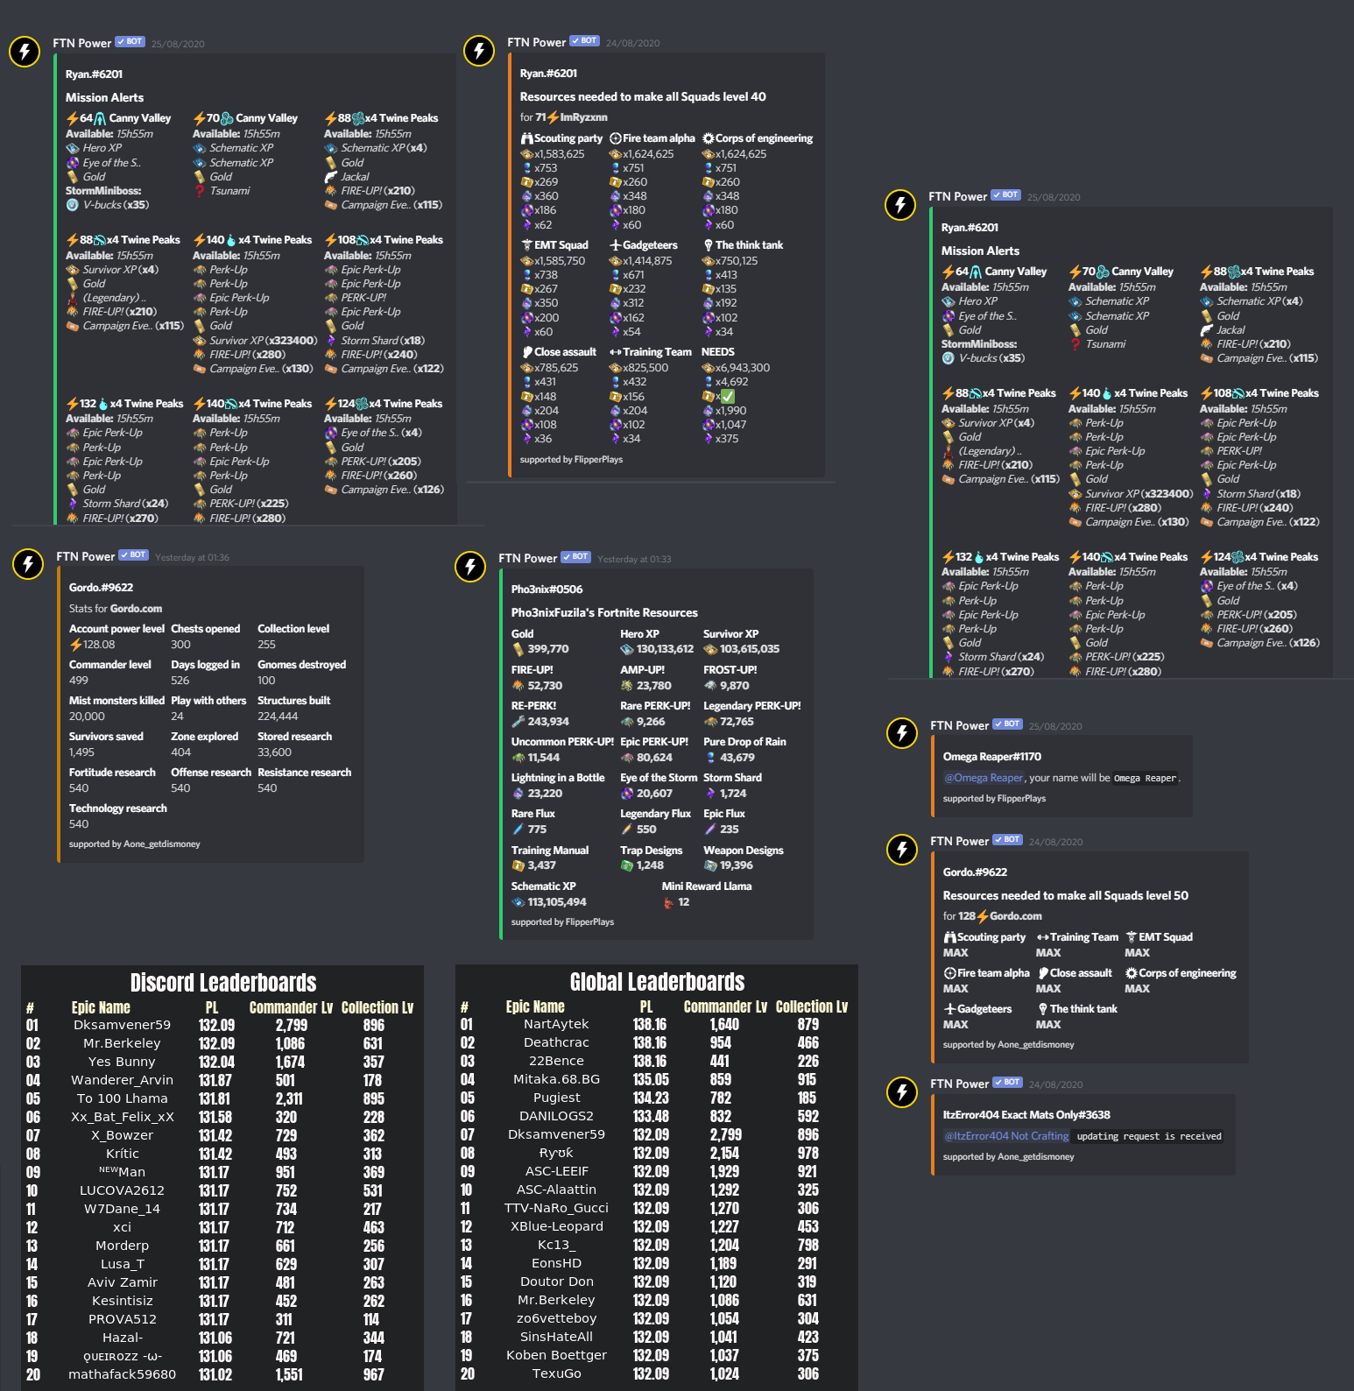Click 'Schematic XP' value 113,105,494
Viewport: 1354px width, 1391px height.
pyautogui.click(x=557, y=902)
